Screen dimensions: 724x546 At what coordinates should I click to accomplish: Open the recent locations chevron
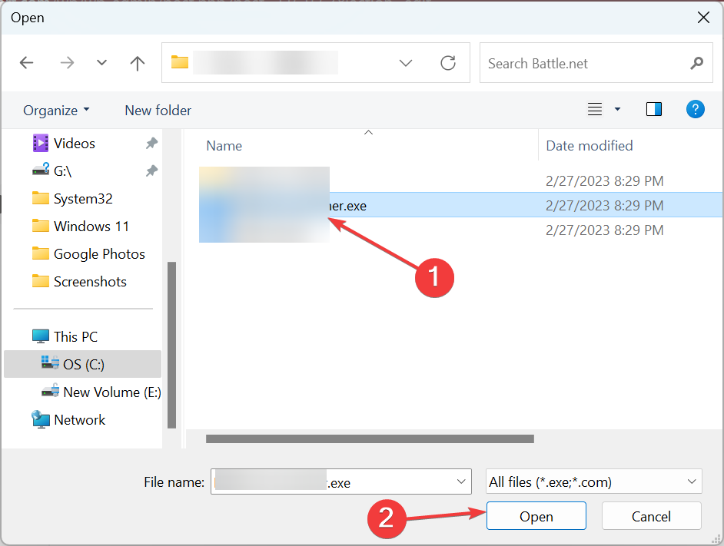point(101,63)
